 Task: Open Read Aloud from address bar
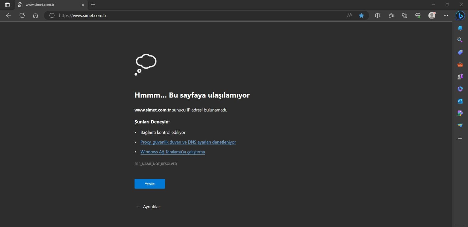pos(349,15)
